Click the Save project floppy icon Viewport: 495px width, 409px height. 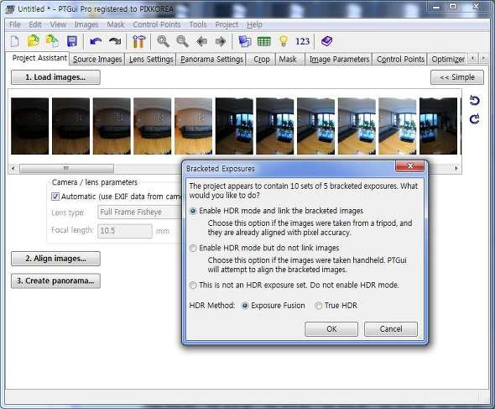[72, 41]
